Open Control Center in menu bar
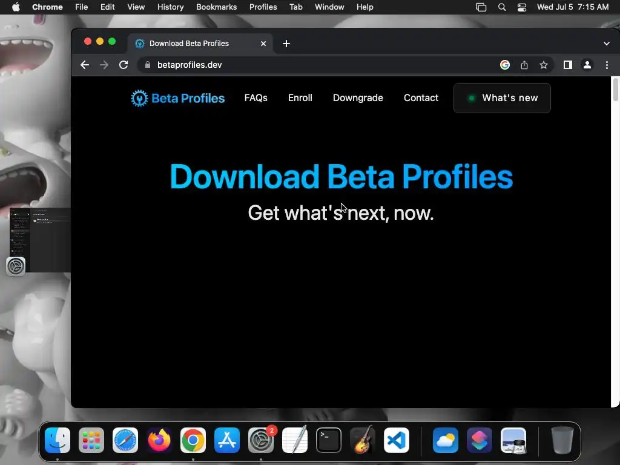 [522, 7]
